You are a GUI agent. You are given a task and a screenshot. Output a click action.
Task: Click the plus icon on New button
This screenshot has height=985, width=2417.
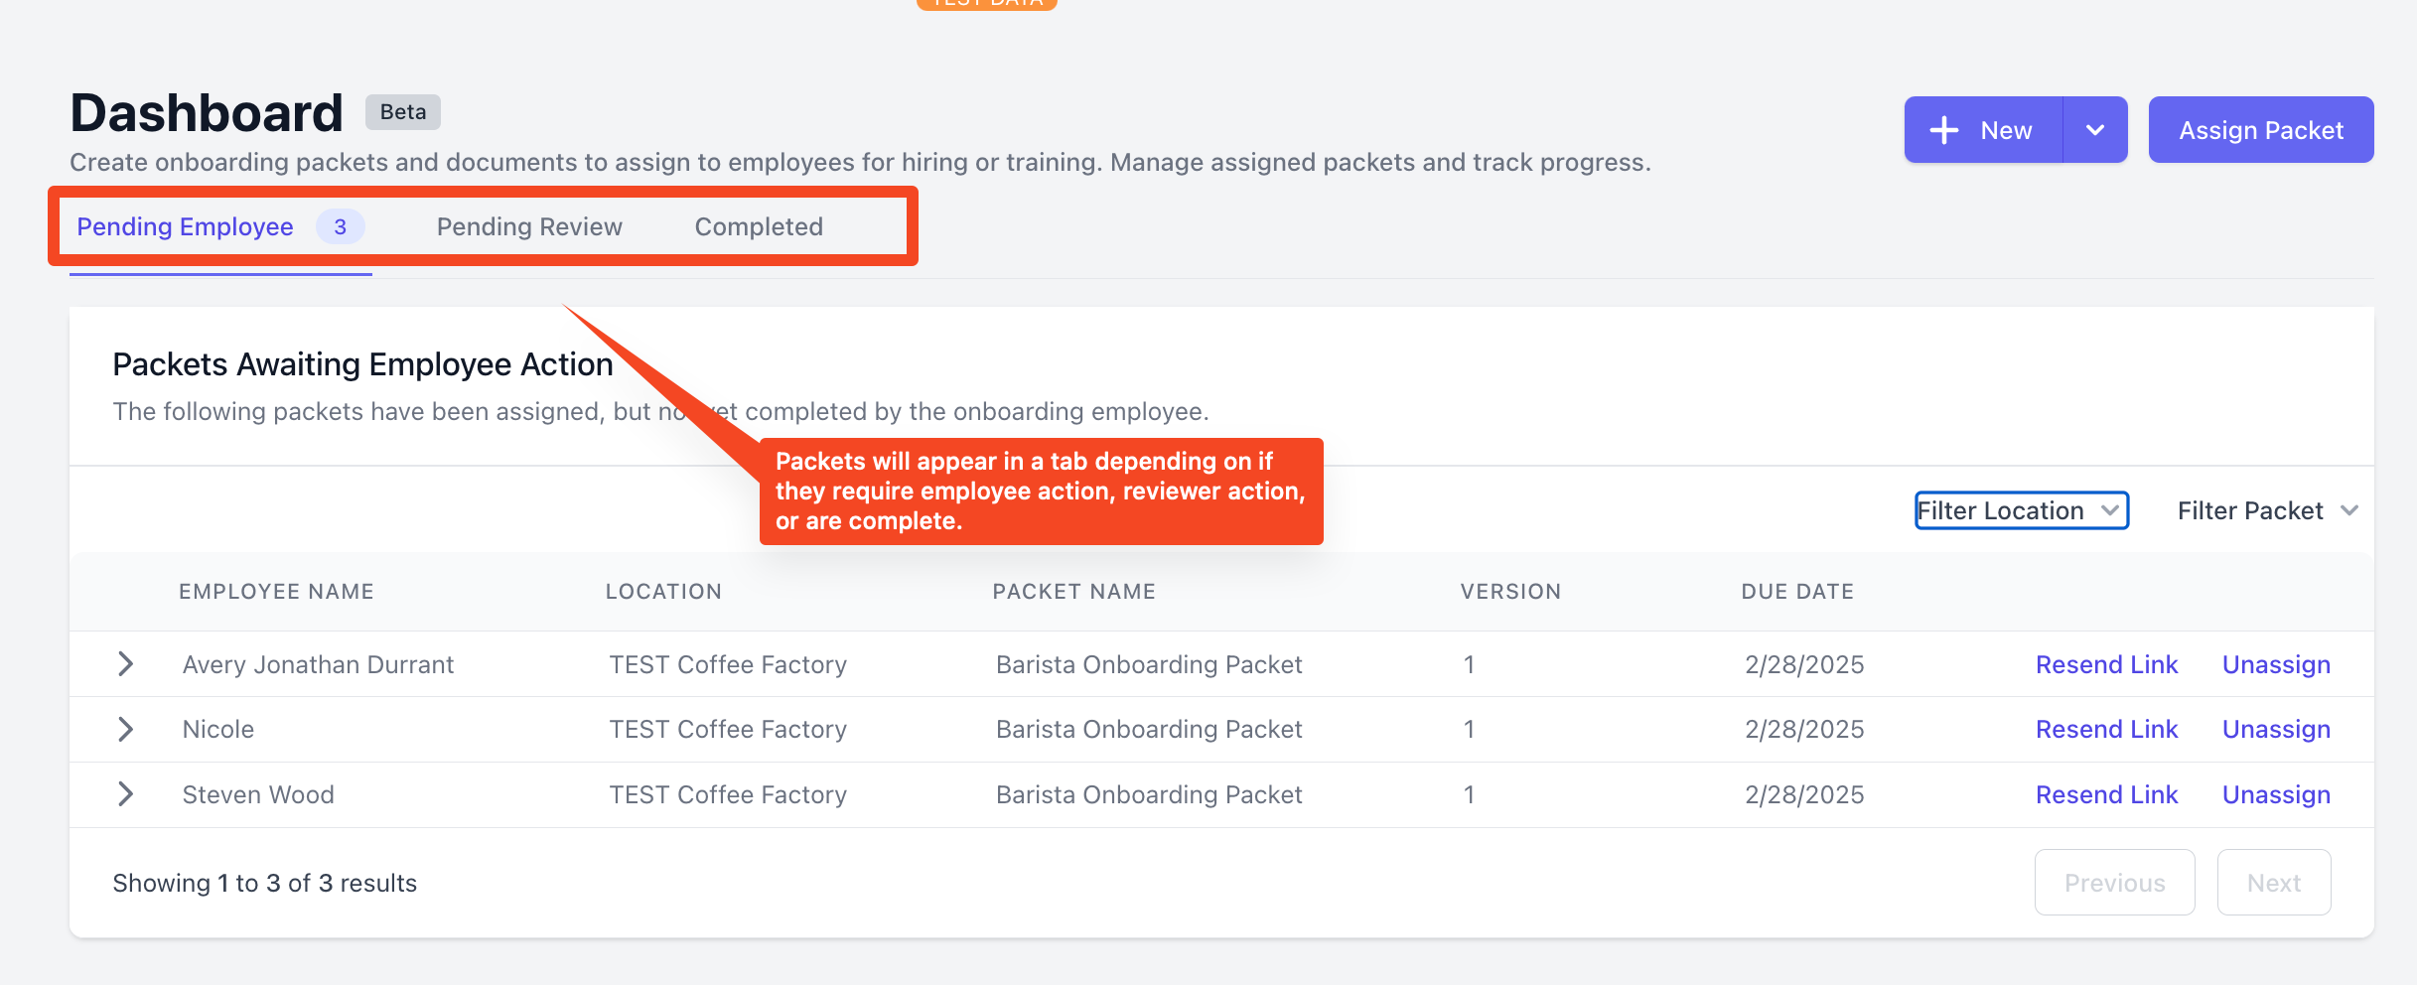pyautogui.click(x=1943, y=130)
